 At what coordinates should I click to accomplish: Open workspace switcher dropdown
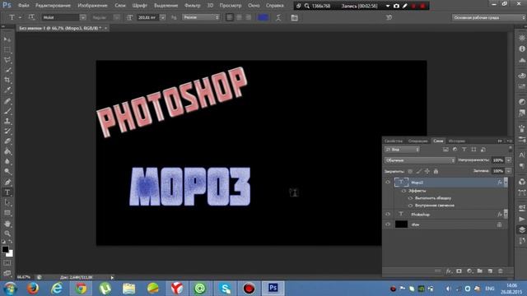[489, 17]
